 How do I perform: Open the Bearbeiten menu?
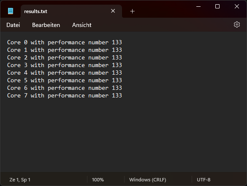[x=46, y=25]
